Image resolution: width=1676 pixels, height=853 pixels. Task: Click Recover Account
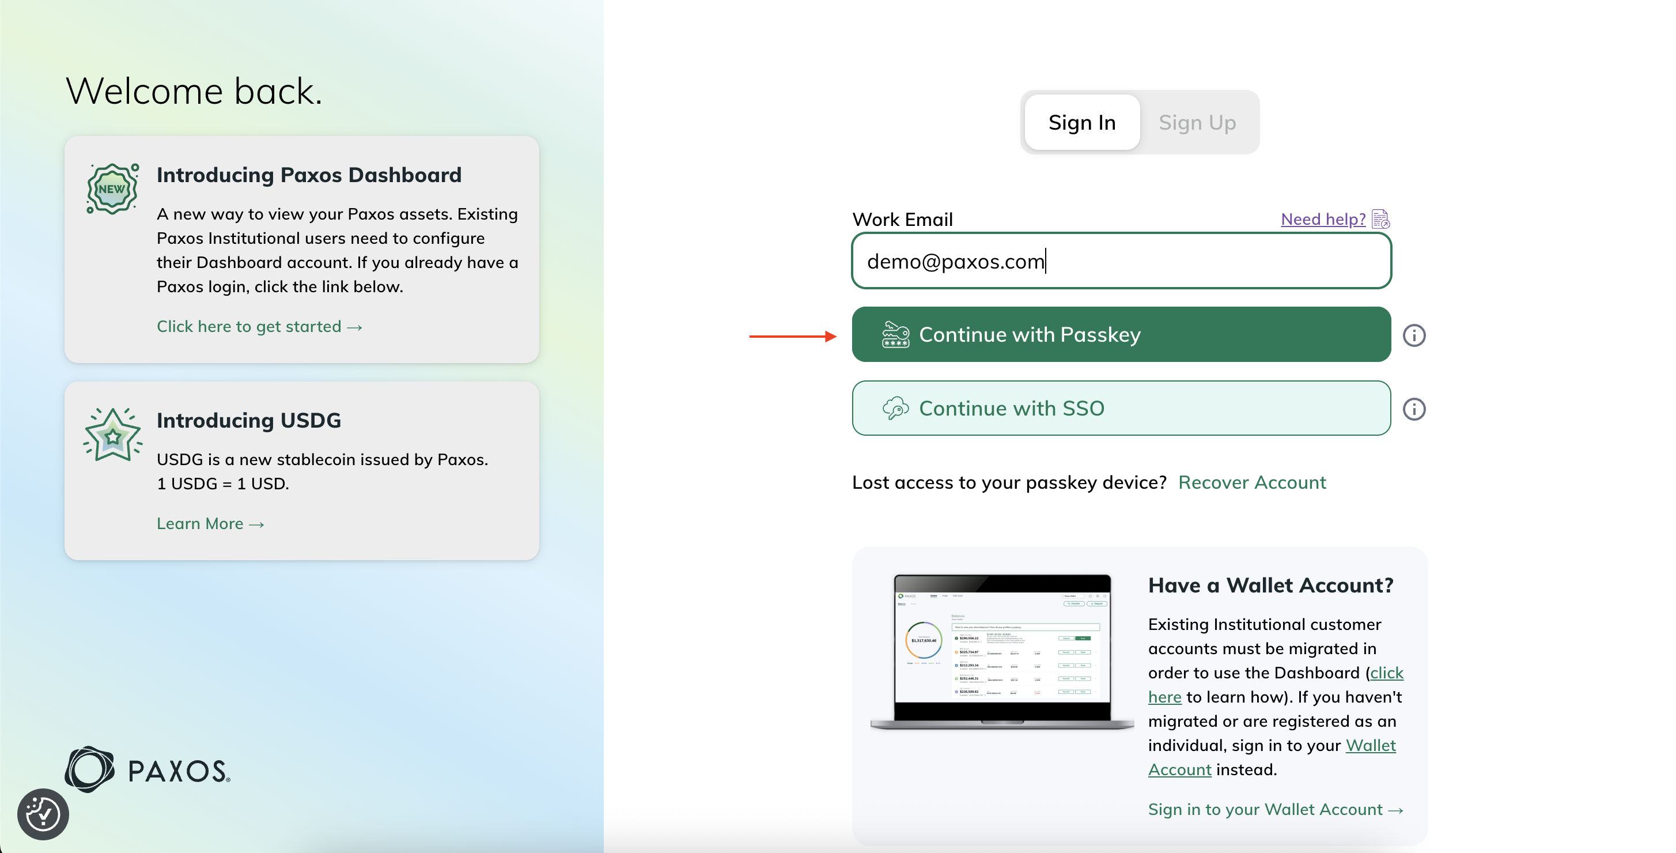[x=1252, y=482]
